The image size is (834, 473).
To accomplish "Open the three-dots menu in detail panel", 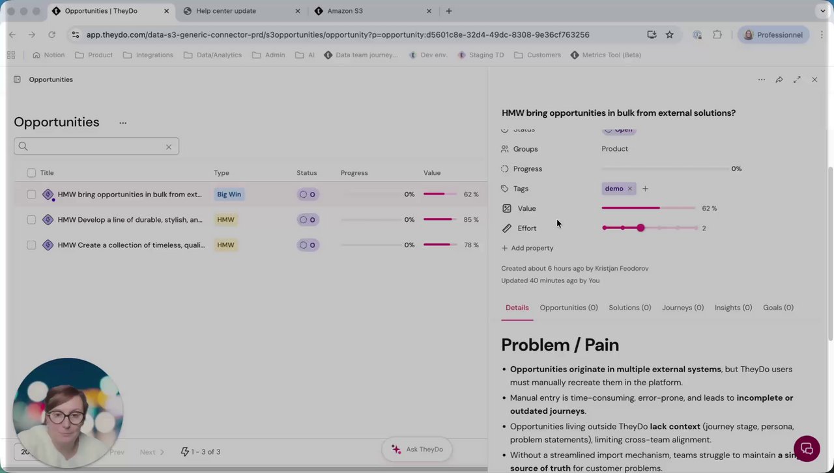I will point(761,79).
